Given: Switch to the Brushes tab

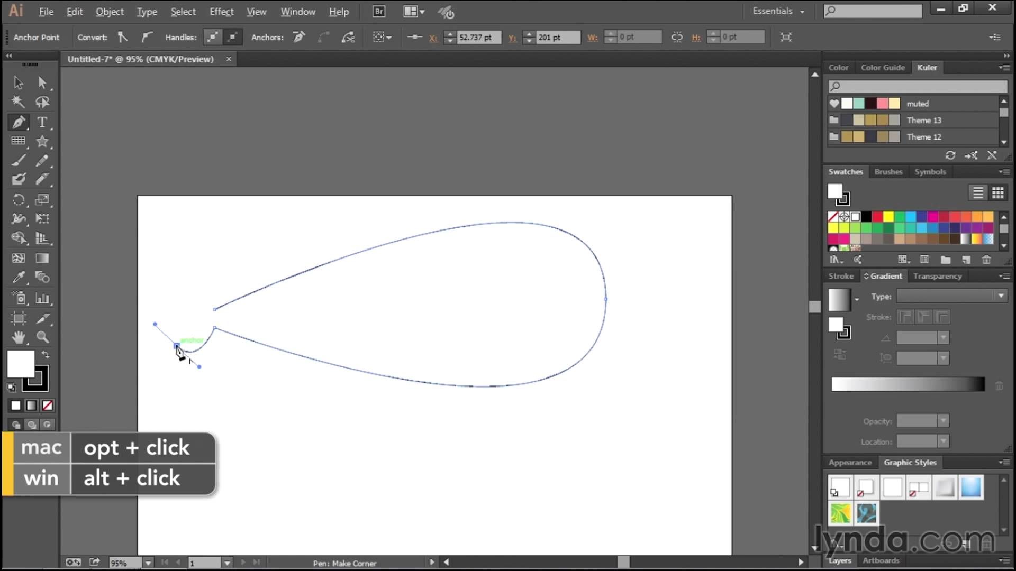Looking at the screenshot, I should (888, 172).
